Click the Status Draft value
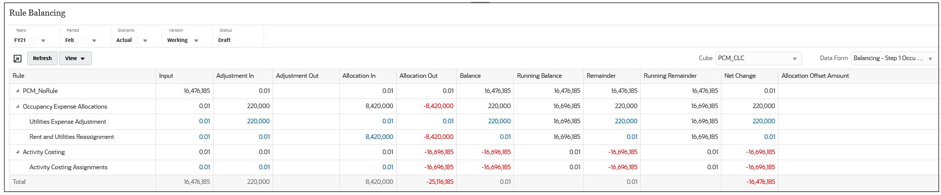The width and height of the screenshot is (941, 195). point(224,40)
